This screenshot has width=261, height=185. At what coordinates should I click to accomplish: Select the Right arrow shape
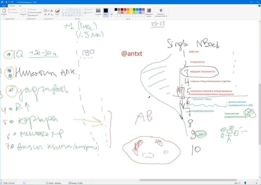tap(74, 13)
